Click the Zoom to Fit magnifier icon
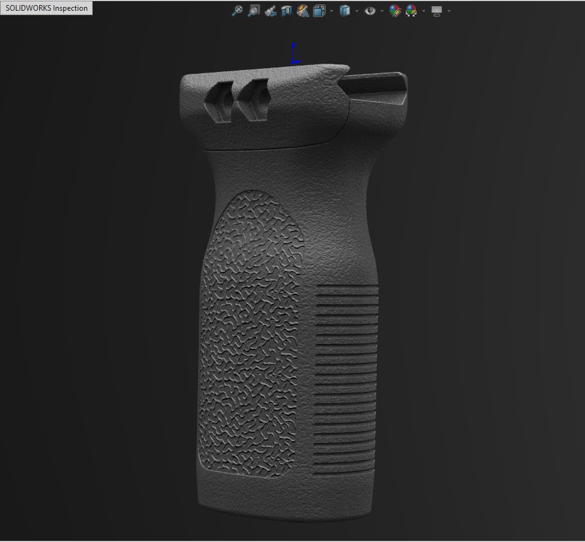This screenshot has width=585, height=542. [x=237, y=11]
